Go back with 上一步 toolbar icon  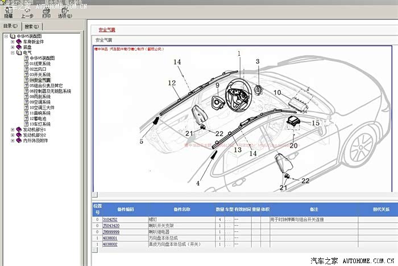[27, 10]
